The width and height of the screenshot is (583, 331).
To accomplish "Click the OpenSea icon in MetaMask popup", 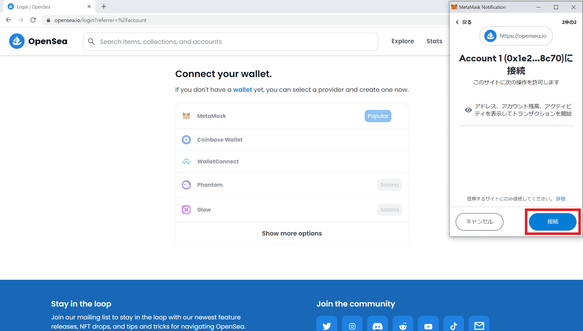I will [491, 36].
